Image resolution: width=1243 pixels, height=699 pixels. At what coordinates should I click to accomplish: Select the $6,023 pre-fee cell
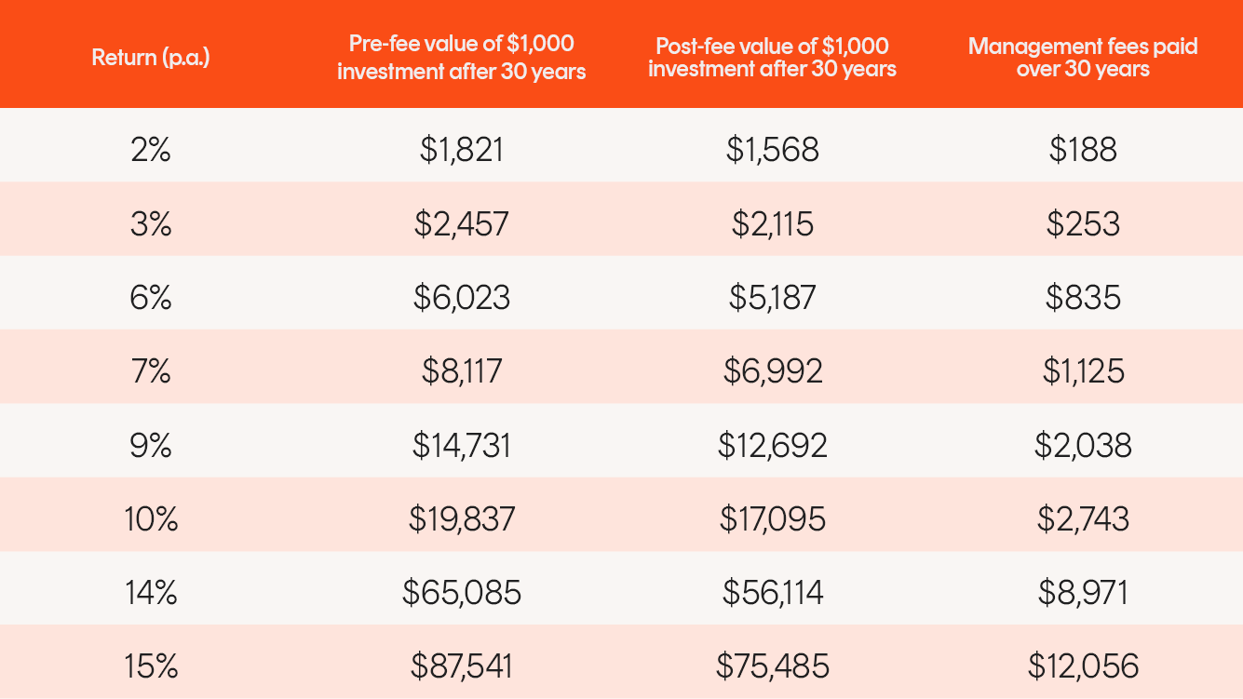[x=462, y=297]
